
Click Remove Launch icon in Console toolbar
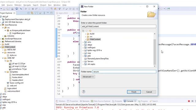coord(192,101)
